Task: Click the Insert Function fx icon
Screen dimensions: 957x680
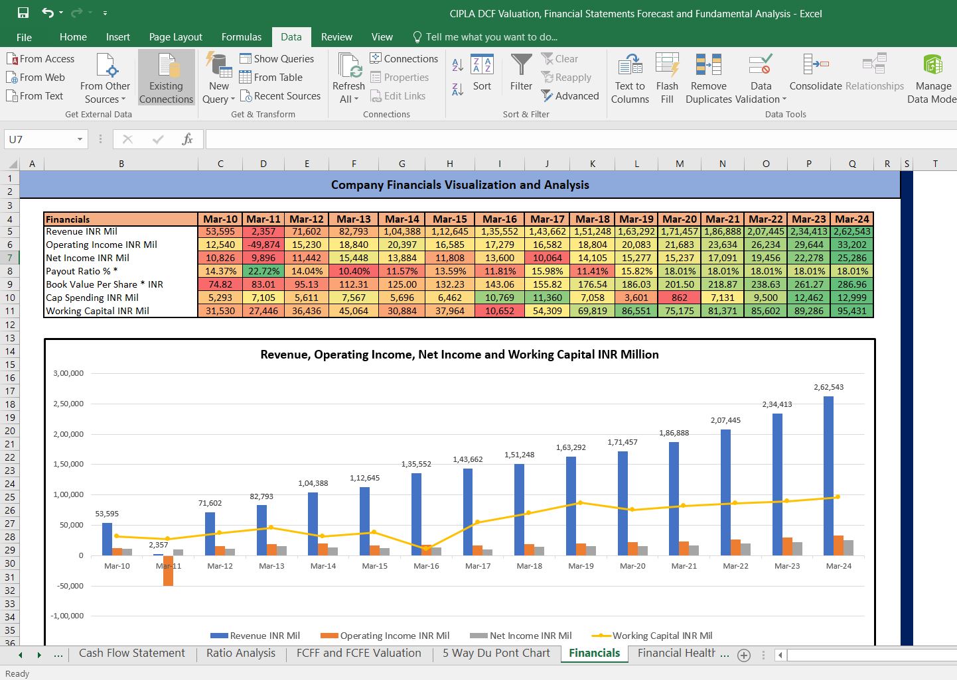Action: coord(188,139)
